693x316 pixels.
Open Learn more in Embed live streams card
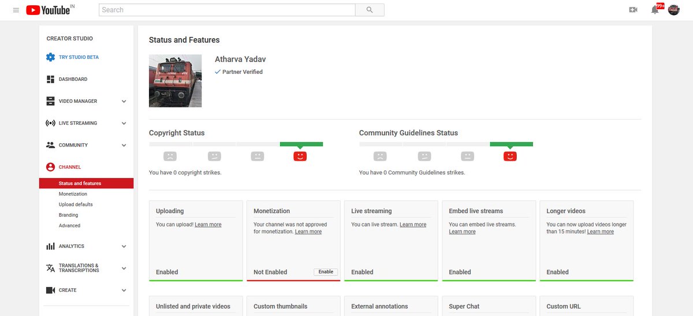(x=463, y=231)
